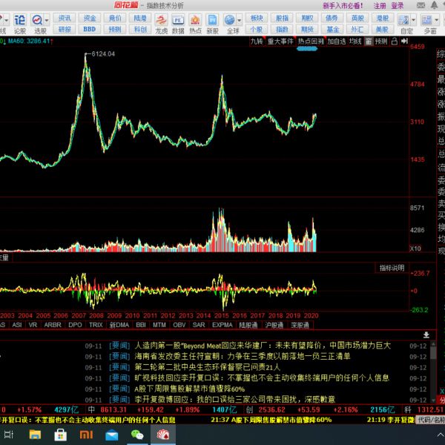Open the Mi app on the taskbar
Image resolution: width=445 pixels, height=445 pixels.
86,435
